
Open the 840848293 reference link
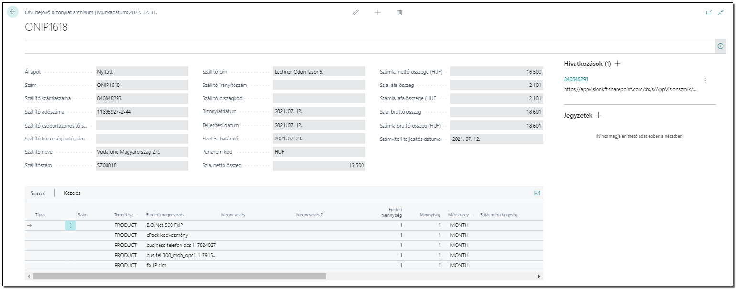pyautogui.click(x=576, y=79)
